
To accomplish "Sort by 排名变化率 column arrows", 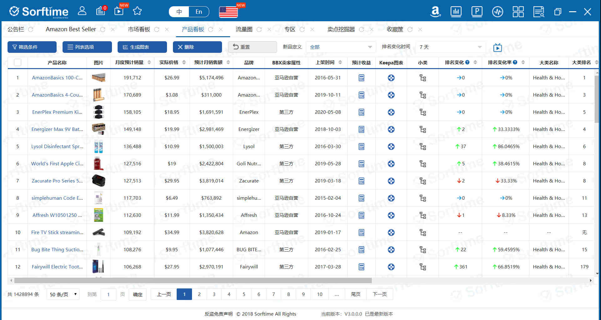I will [523, 62].
